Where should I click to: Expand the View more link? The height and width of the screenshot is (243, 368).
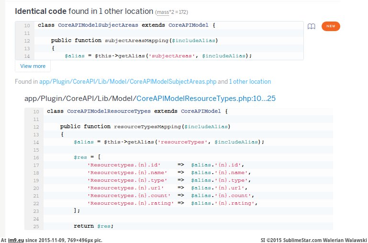[x=33, y=66]
